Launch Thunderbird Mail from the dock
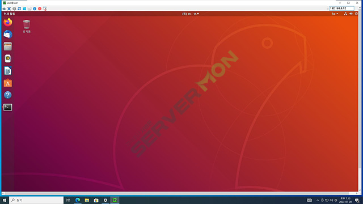363x204 pixels. point(7,35)
